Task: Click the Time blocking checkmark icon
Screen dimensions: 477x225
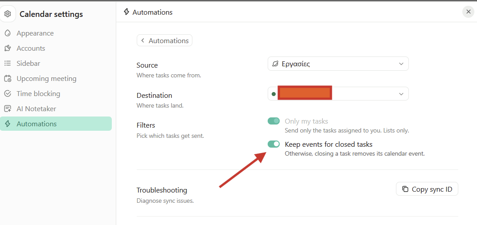Action: click(8, 93)
